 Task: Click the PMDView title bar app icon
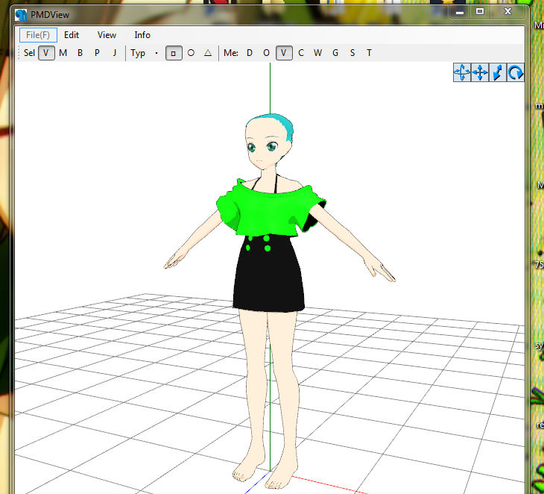tap(21, 15)
